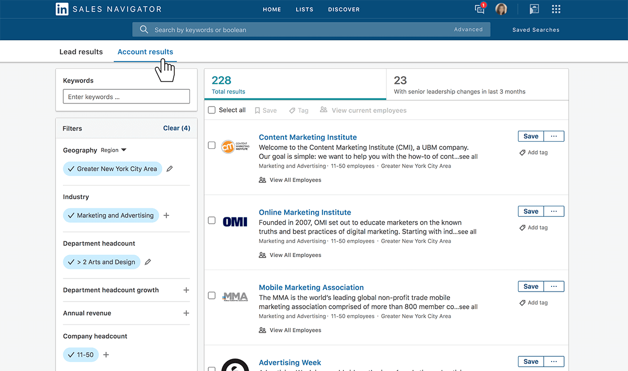The width and height of the screenshot is (628, 371).
Task: Add another Company headcount value with plus
Action: [106, 355]
